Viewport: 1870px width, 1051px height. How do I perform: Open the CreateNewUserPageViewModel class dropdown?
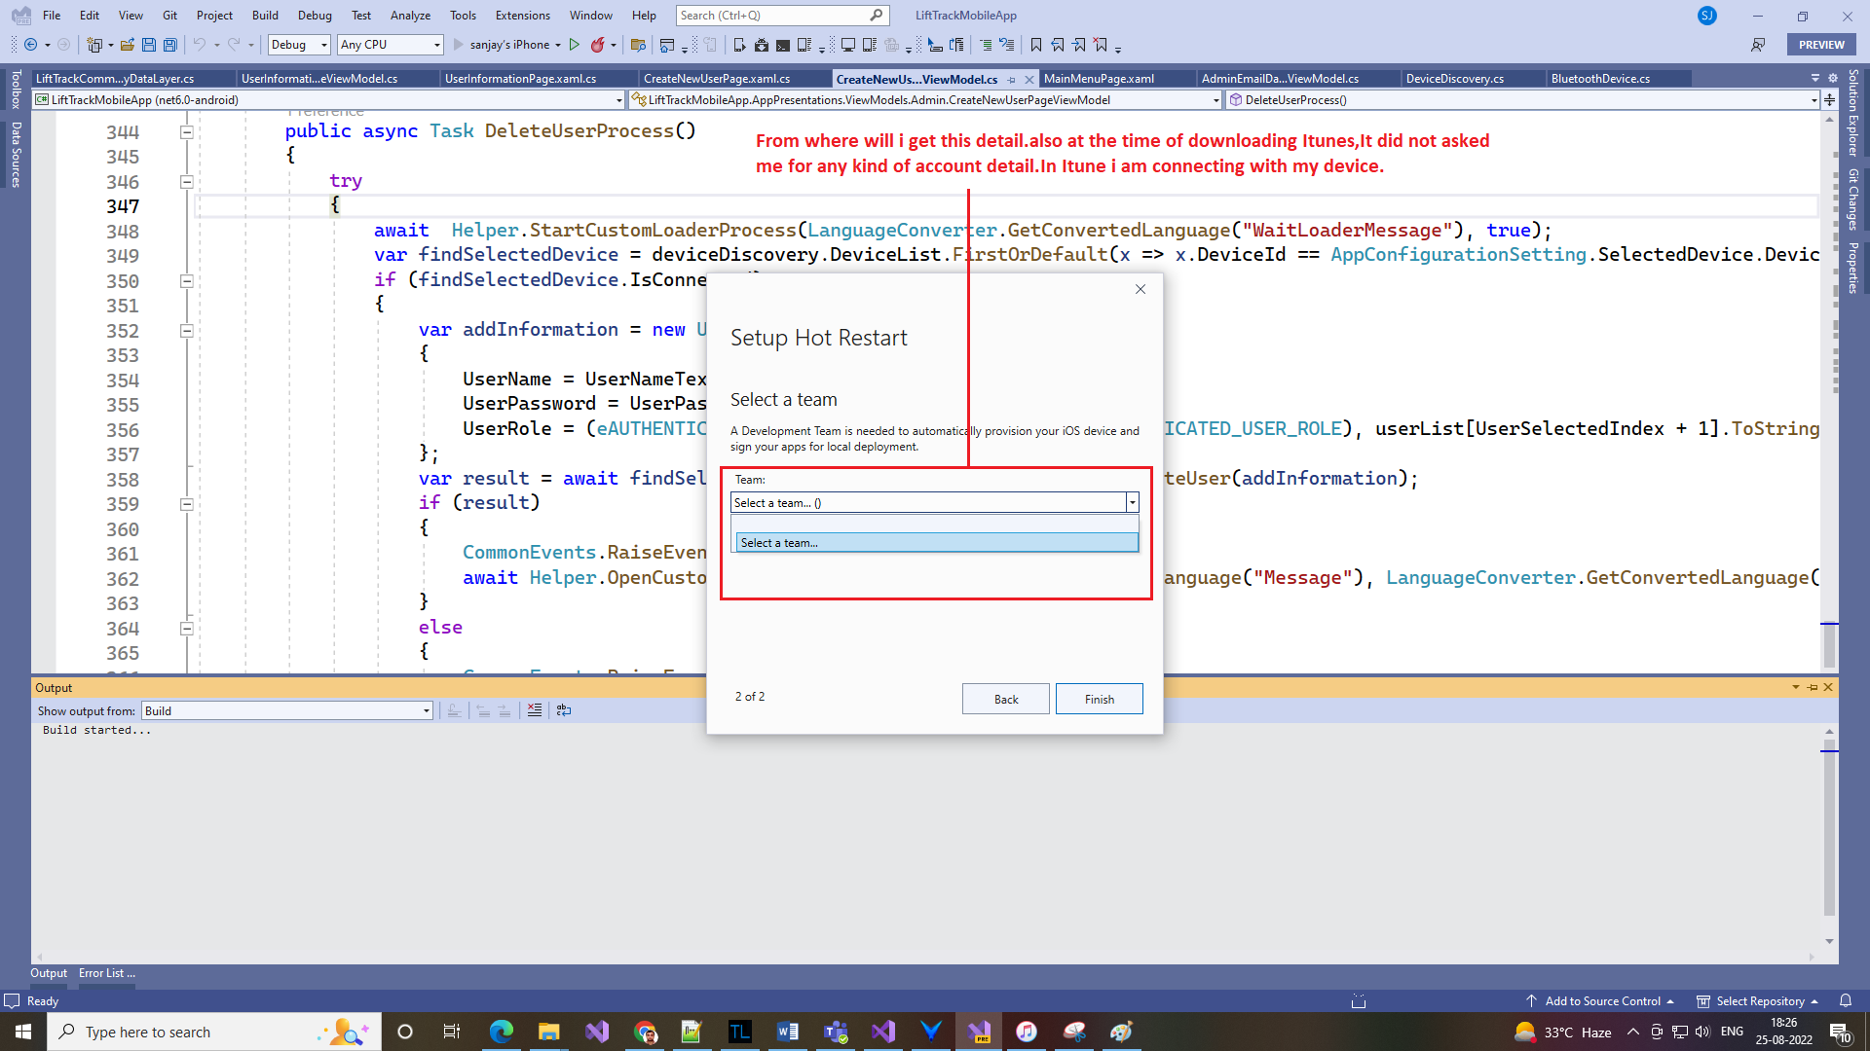[924, 99]
